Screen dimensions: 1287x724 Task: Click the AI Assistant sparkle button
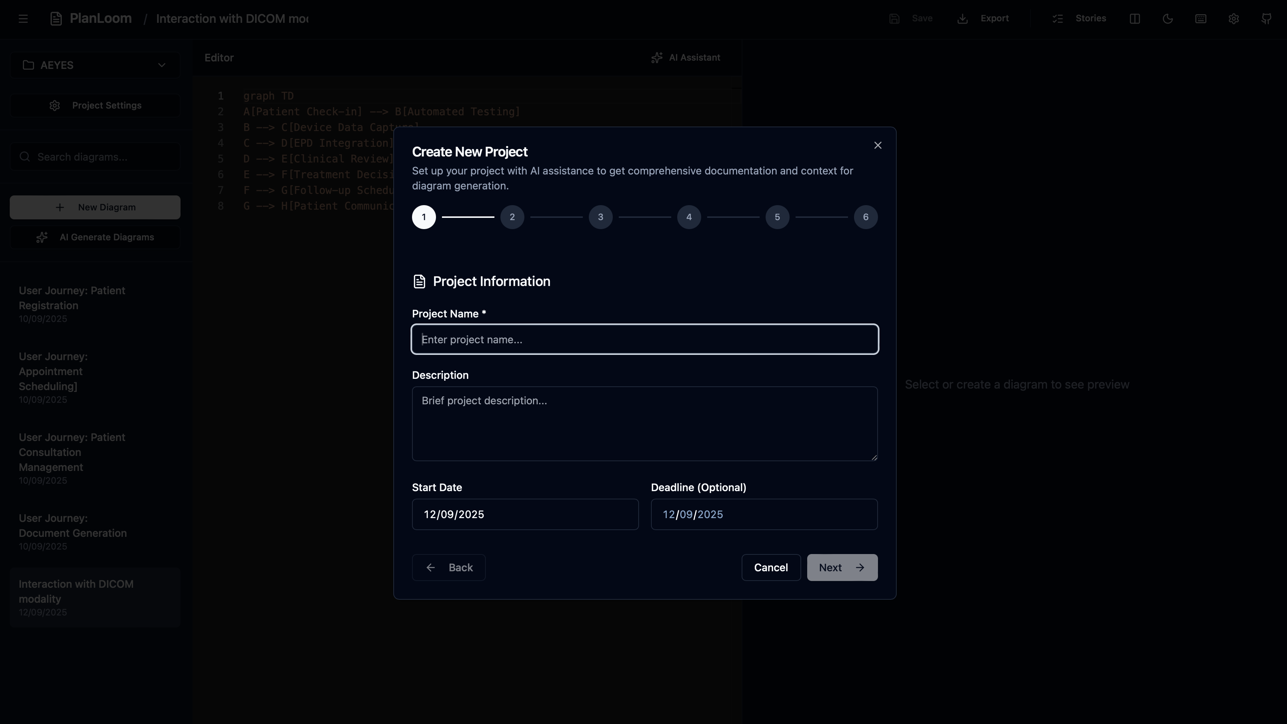685,58
